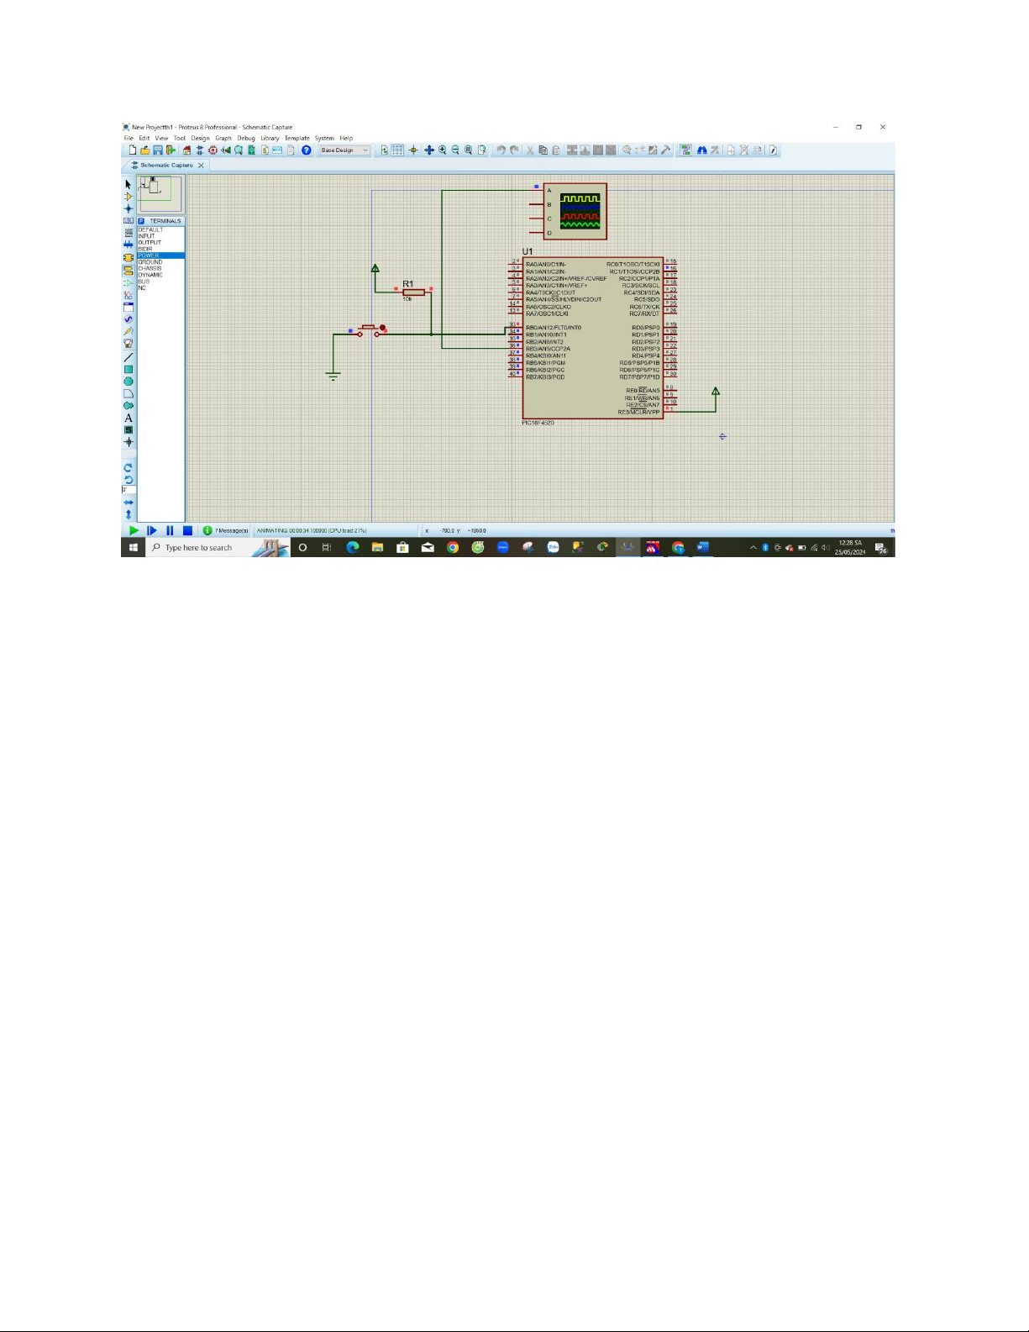Open the Debug menu
This screenshot has height=1332, width=1029.
pyautogui.click(x=246, y=139)
